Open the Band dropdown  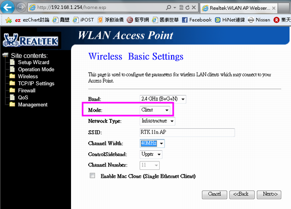pyautogui.click(x=163, y=99)
